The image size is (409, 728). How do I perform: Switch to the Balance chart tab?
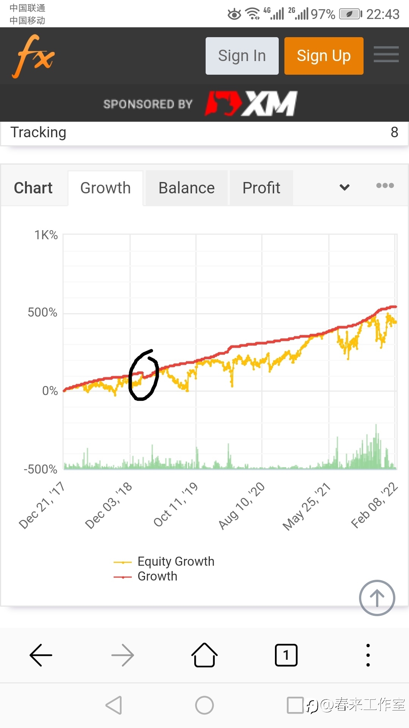187,188
